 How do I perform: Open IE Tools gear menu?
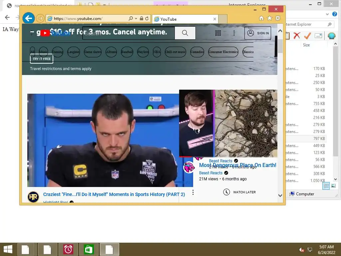click(x=278, y=18)
